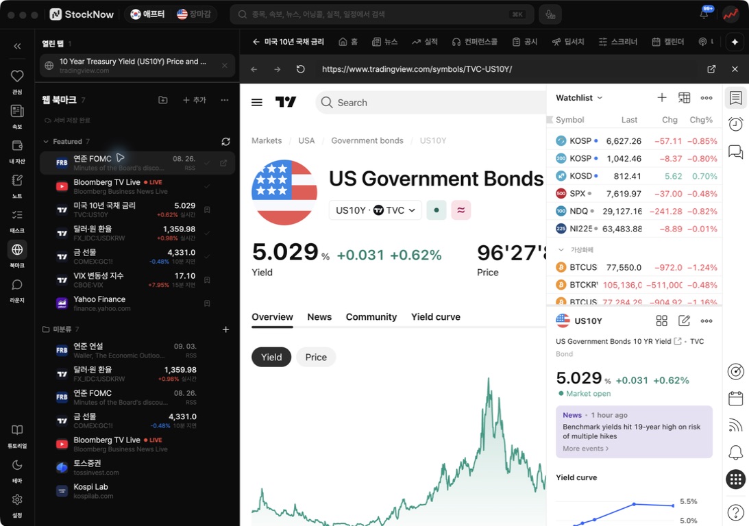Open the 라운지 chat icon in sidebar

pos(17,284)
